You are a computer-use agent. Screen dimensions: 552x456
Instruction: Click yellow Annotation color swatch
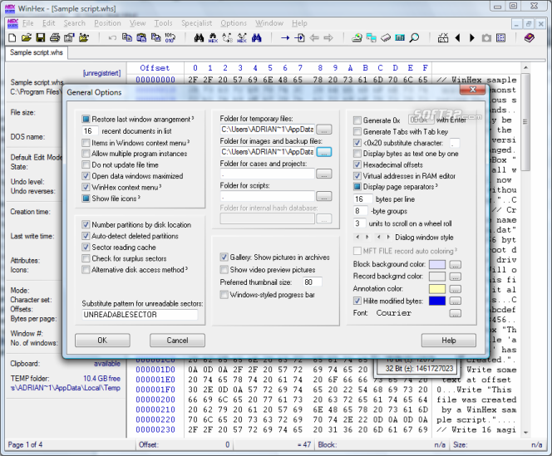[x=437, y=289]
